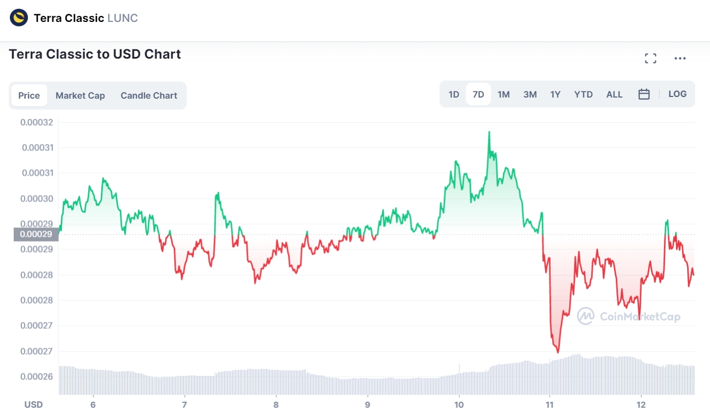Image resolution: width=710 pixels, height=411 pixels.
Task: Select the 7D time range
Action: pos(478,94)
